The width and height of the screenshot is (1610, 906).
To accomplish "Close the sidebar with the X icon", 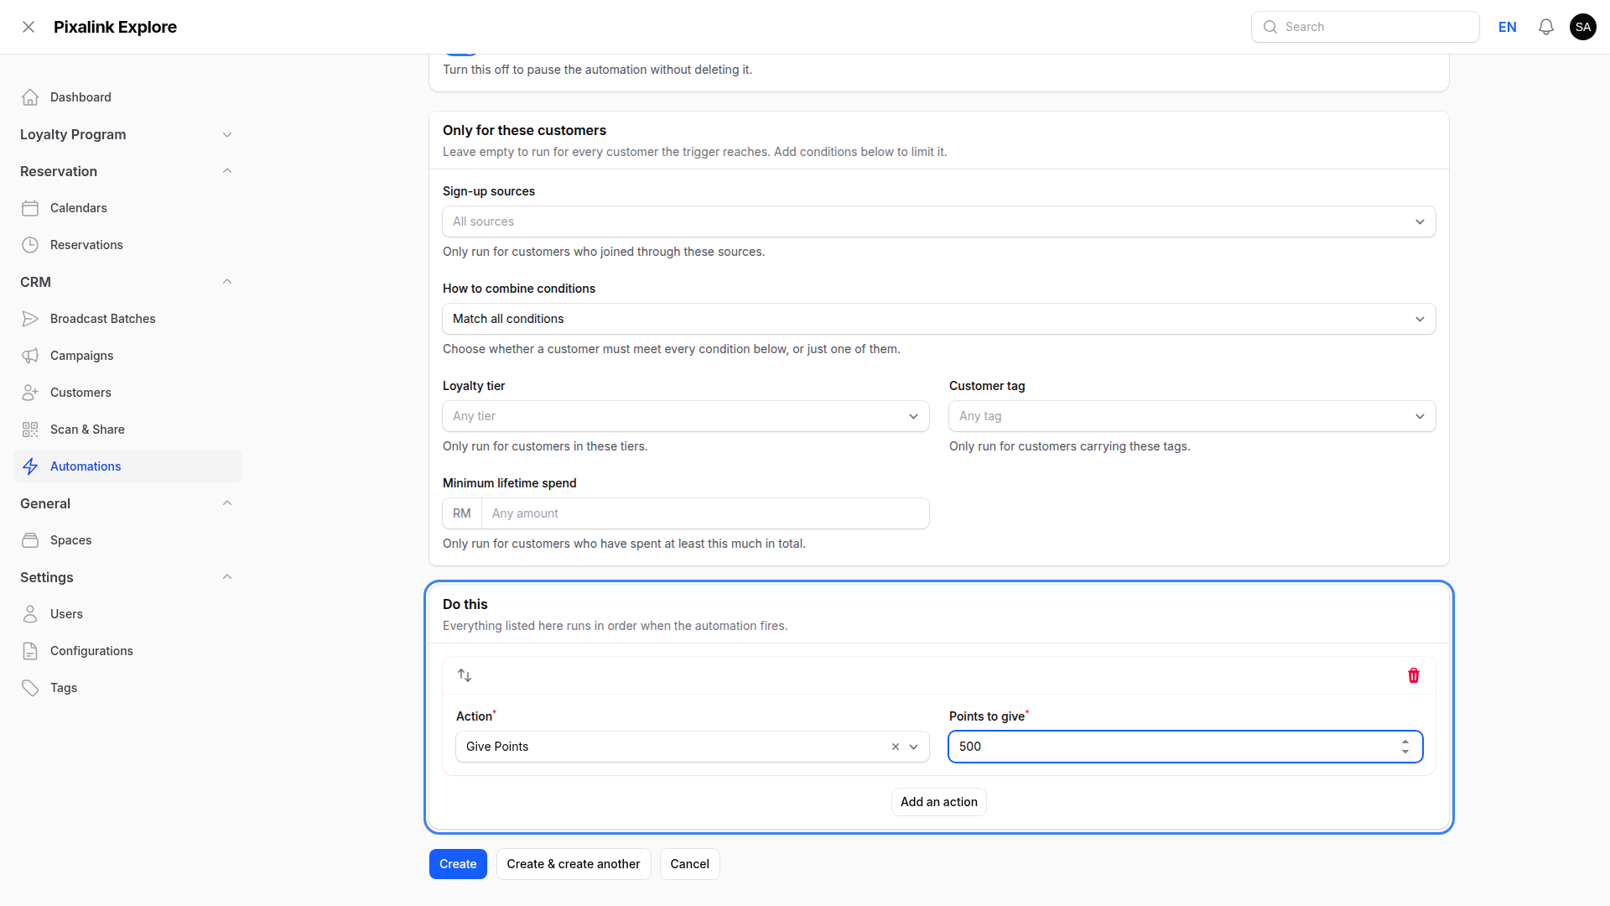I will pyautogui.click(x=29, y=27).
